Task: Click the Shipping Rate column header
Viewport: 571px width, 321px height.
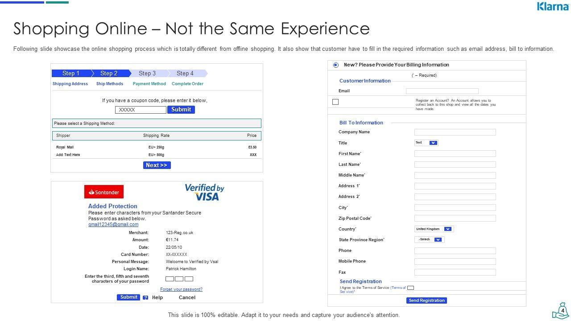Action: coord(156,136)
